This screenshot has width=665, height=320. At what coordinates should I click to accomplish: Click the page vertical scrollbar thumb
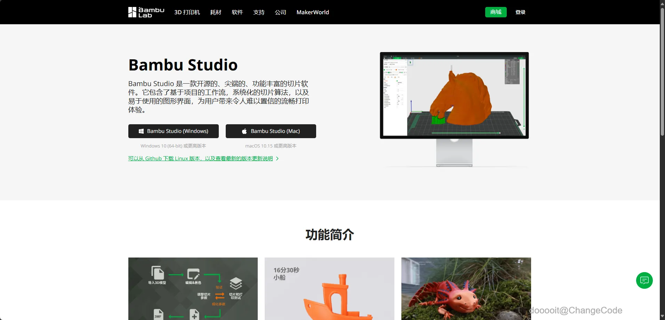(x=662, y=71)
